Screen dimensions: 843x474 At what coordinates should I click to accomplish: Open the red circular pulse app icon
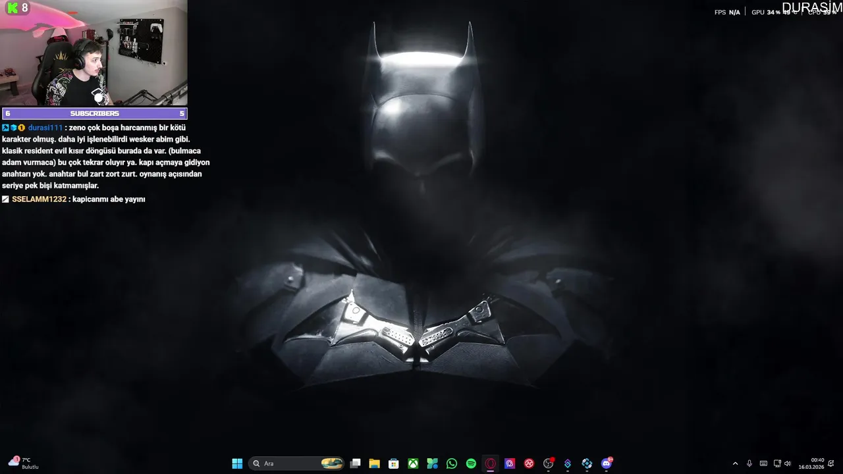[x=529, y=463]
